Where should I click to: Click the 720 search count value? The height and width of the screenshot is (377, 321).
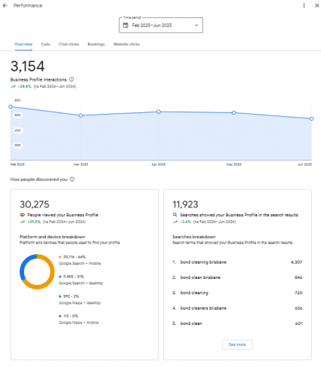[x=298, y=293]
